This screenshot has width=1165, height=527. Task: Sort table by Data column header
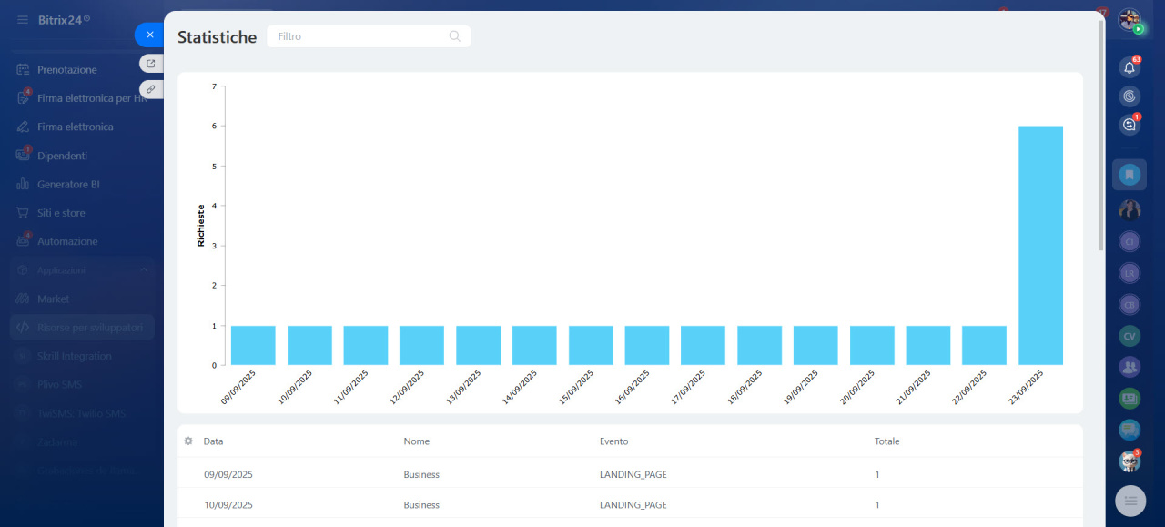point(214,441)
